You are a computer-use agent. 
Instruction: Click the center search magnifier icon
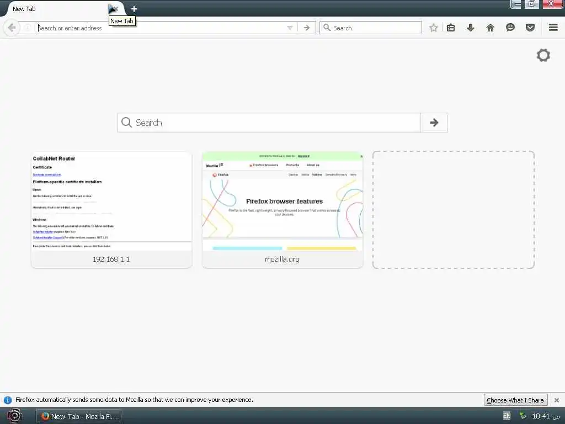point(126,123)
